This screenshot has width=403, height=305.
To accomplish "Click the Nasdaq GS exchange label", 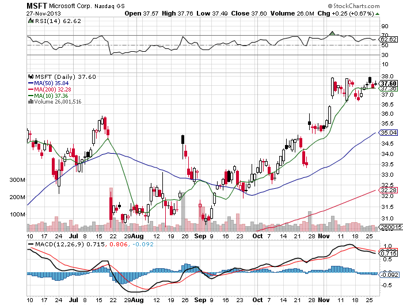I will pyautogui.click(x=109, y=6).
